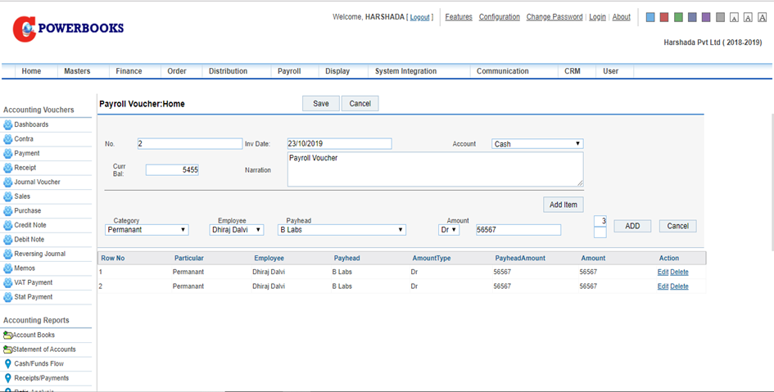Open the Finance menu
The image size is (774, 392).
(129, 71)
